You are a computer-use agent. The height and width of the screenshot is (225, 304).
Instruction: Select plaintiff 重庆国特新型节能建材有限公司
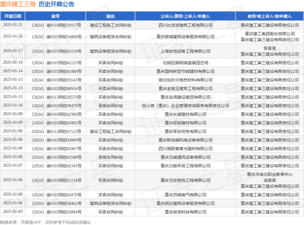(185, 71)
